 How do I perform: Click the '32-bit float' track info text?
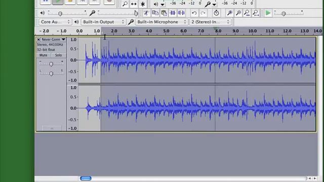pos(46,50)
